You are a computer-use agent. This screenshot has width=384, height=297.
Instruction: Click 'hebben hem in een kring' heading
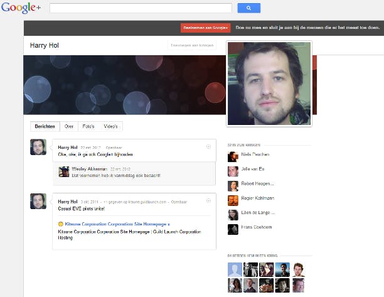[x=252, y=256]
